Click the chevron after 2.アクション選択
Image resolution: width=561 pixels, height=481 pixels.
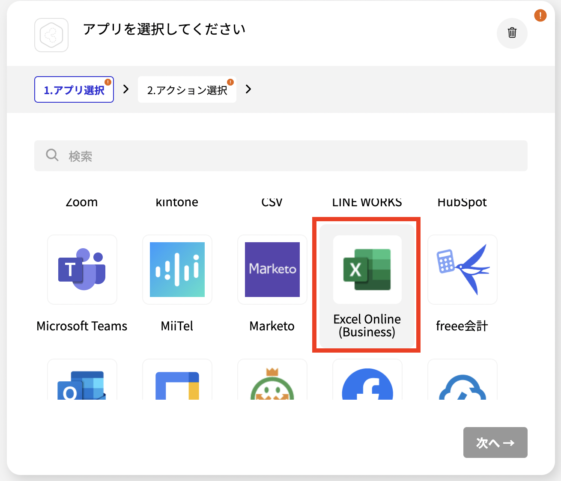tap(248, 89)
